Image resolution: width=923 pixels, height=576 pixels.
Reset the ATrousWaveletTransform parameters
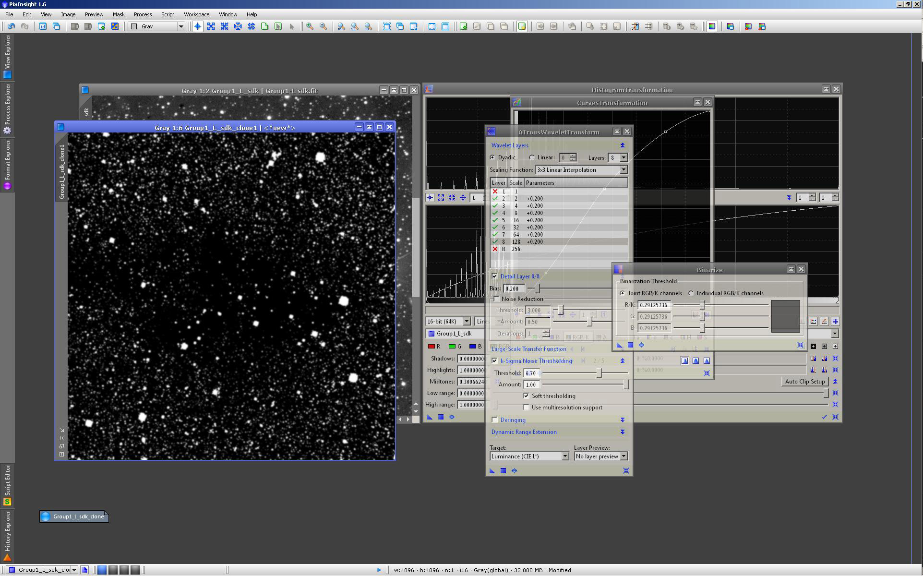(x=626, y=471)
